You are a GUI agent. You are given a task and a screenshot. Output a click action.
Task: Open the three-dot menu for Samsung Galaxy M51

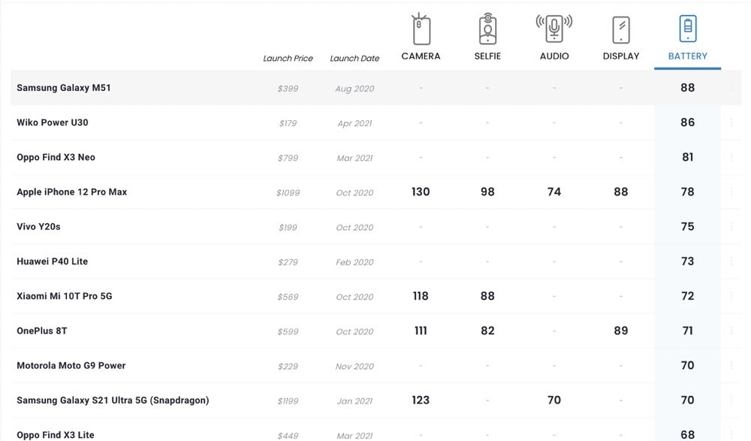(731, 88)
